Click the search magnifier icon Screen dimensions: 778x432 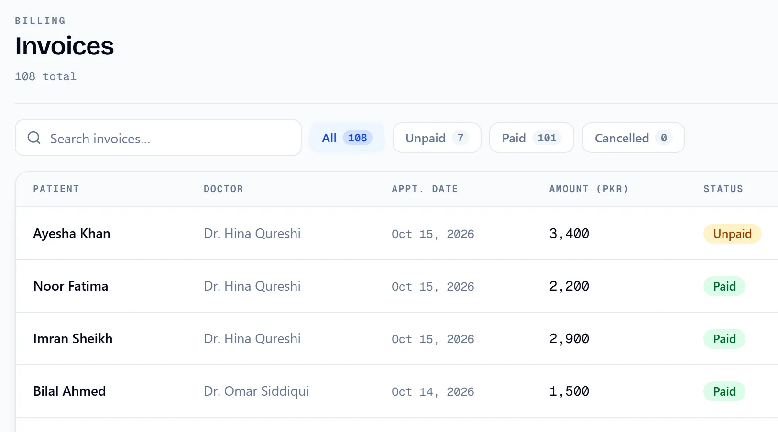point(34,138)
